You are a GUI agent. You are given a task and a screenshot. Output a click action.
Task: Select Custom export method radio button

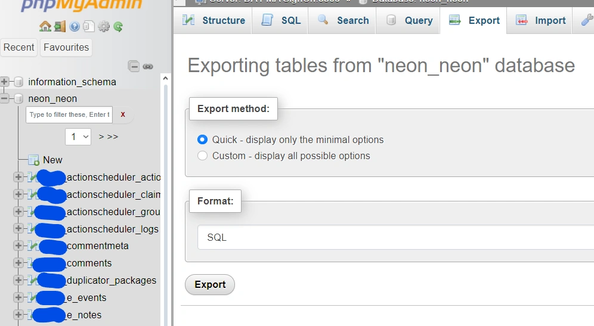pos(202,156)
